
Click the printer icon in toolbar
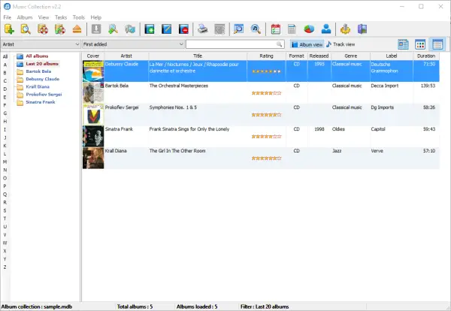coord(202,29)
